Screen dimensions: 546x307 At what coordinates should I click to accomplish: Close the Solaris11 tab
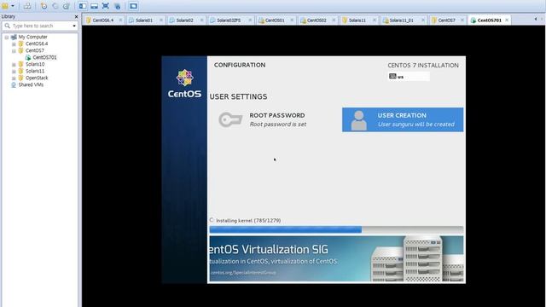[375, 20]
